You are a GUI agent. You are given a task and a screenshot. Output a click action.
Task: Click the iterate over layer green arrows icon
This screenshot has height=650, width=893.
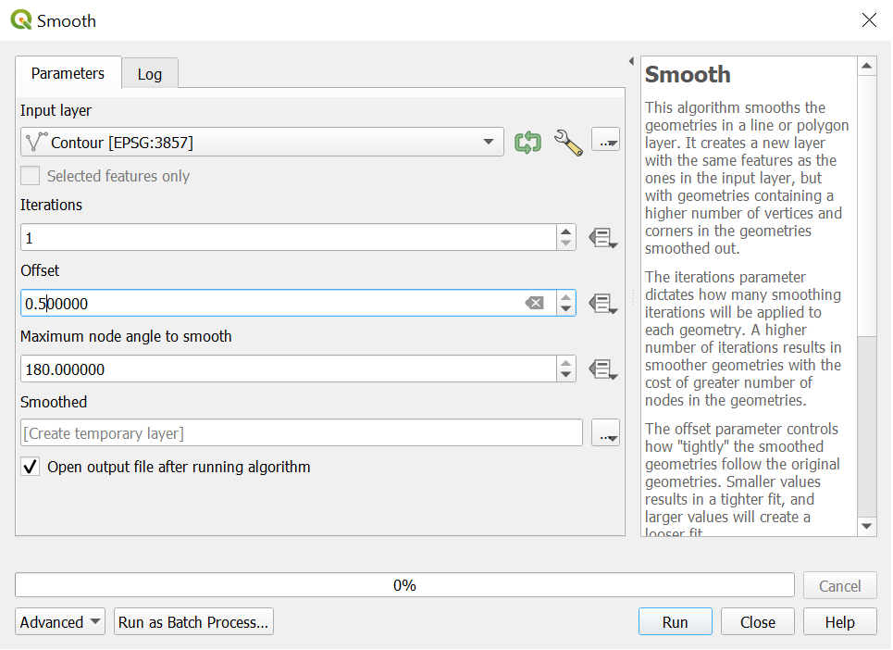527,143
